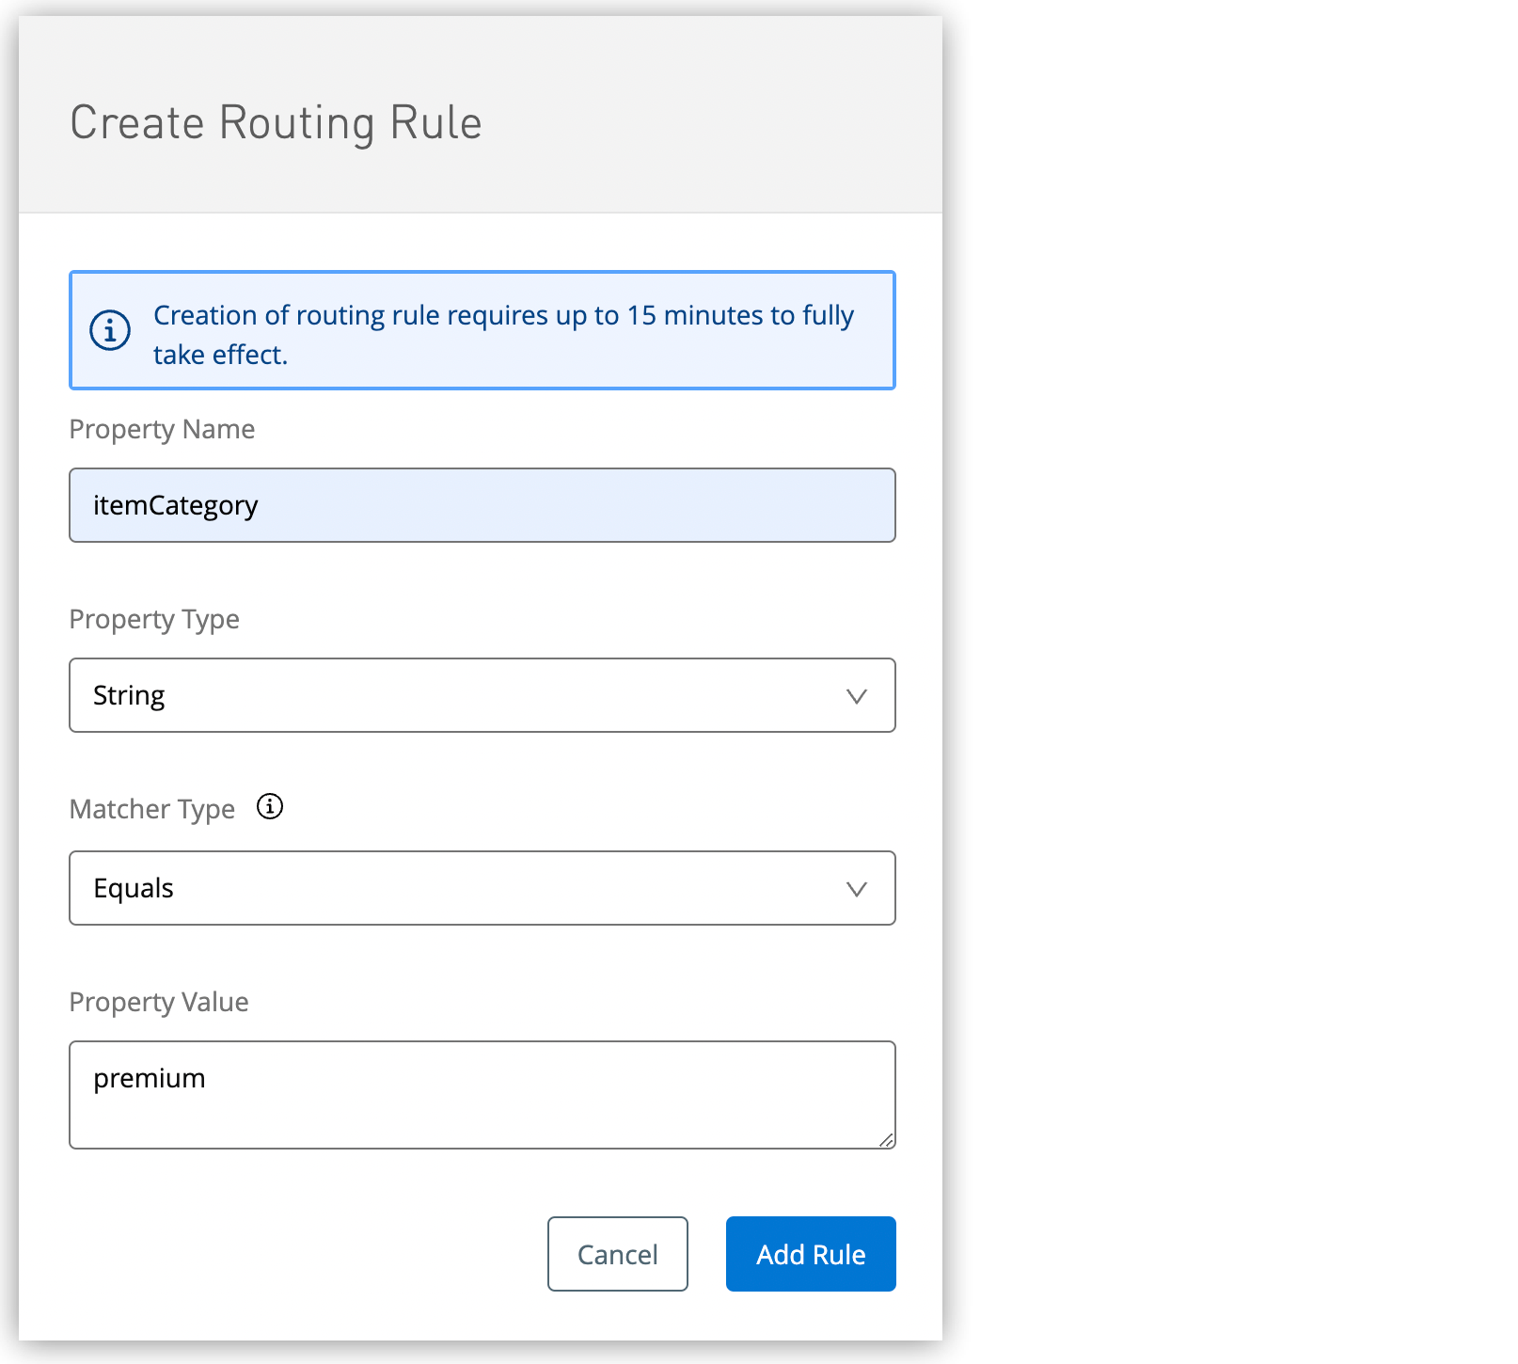The image size is (1518, 1364).
Task: Click the routing rule 15 minutes notice text
Action: pos(503,334)
